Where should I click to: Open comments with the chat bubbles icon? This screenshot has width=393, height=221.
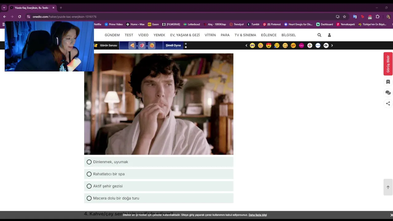[x=388, y=93]
